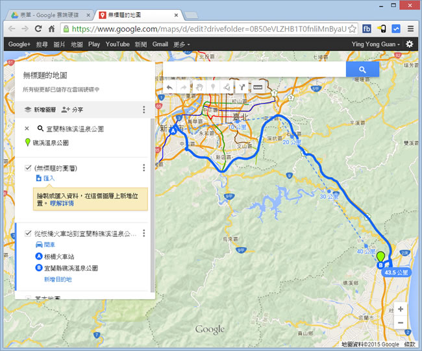Zoom out with the minus button
422x351 pixels.
click(401, 322)
